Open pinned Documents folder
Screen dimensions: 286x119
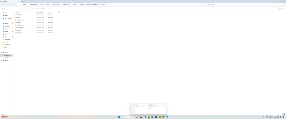tap(6, 29)
